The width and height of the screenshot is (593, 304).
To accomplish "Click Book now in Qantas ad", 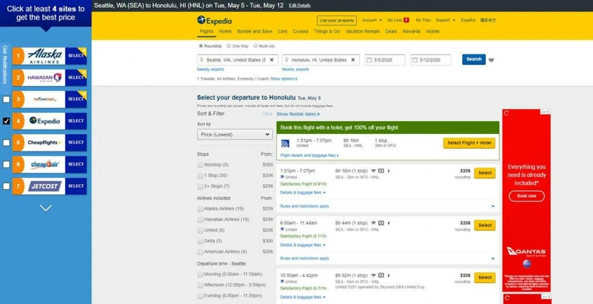I will (x=526, y=196).
